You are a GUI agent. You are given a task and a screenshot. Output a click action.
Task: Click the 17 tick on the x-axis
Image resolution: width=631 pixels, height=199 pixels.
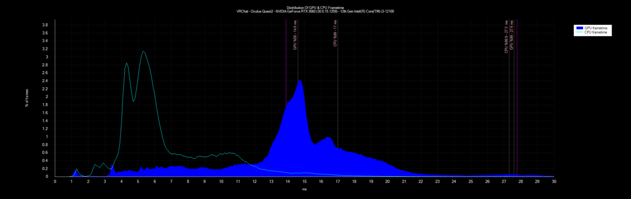[x=338, y=182]
